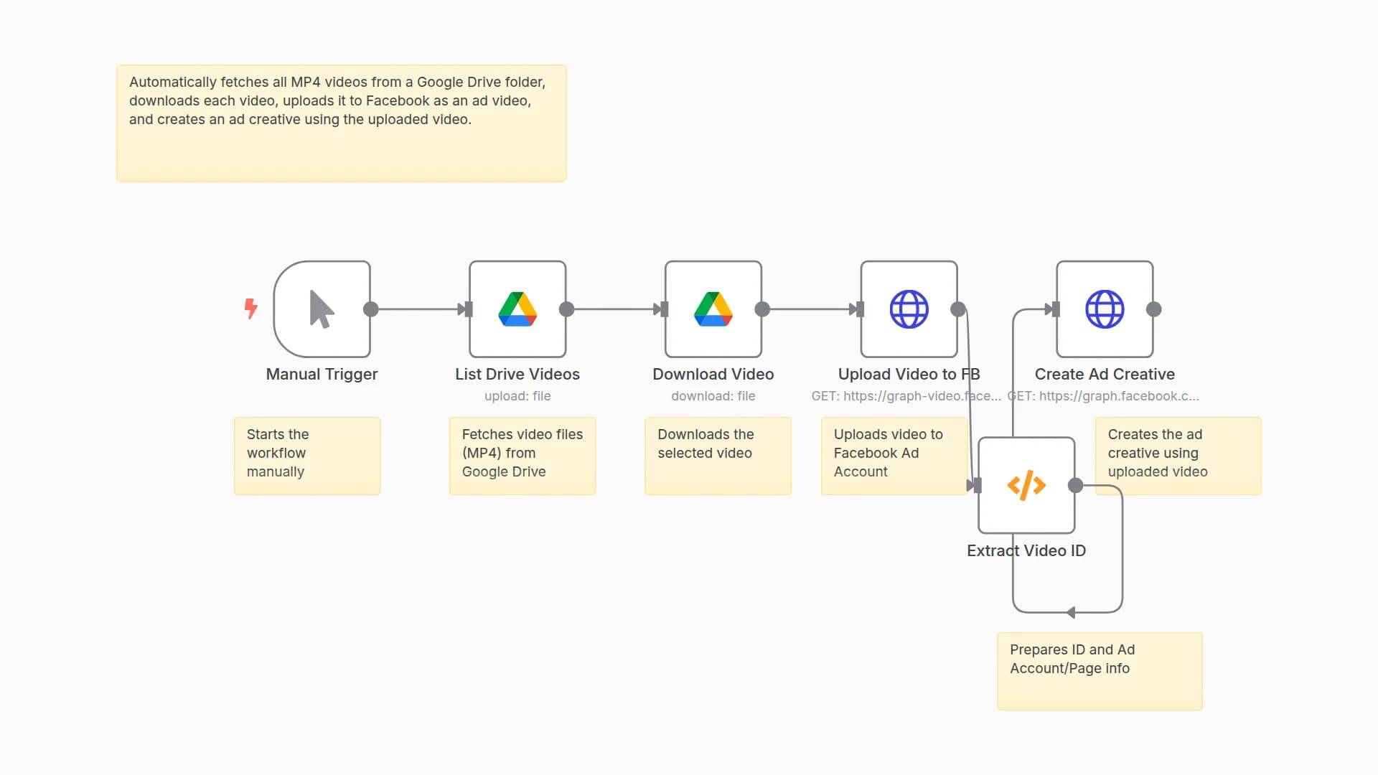Select the 'Download Video' node label
The height and width of the screenshot is (775, 1378).
coord(713,374)
